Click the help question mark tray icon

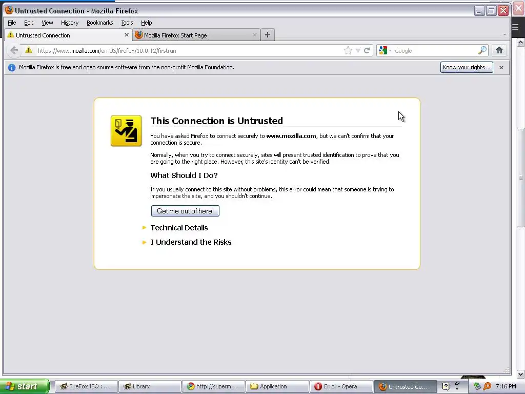[446, 386]
